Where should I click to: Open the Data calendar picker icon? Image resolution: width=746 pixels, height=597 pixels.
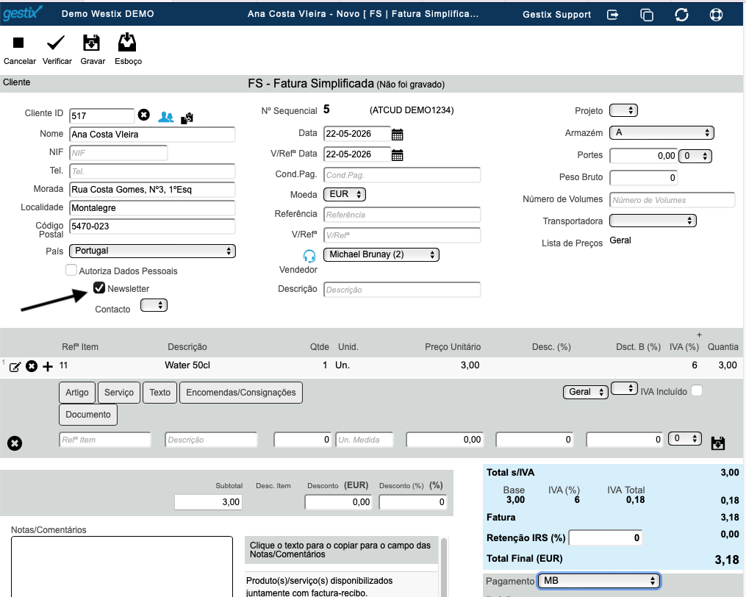coord(398,135)
